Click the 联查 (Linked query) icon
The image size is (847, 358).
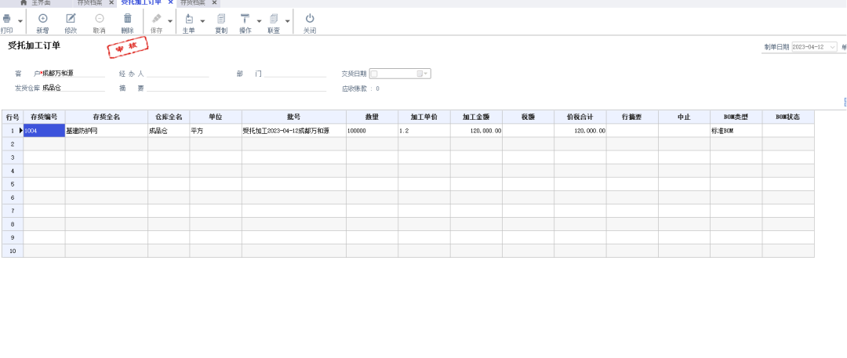point(273,18)
